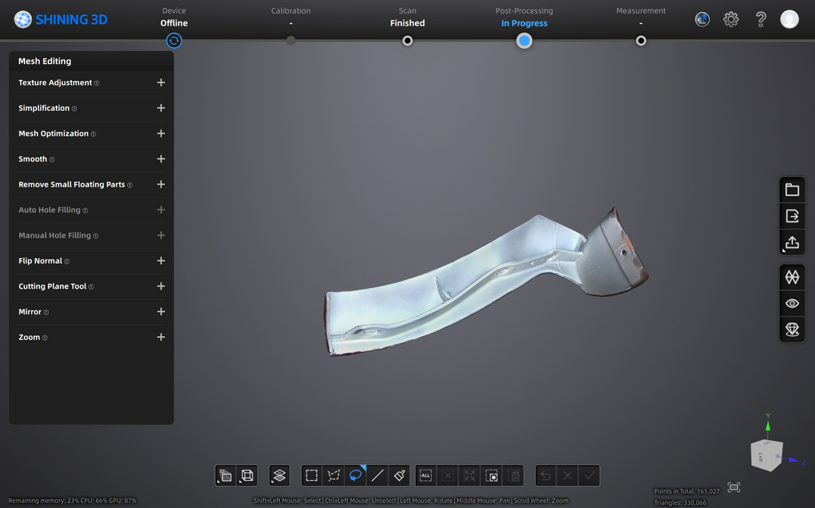The height and width of the screenshot is (508, 815).
Task: Click the select-through wireframe cube icon
Action: coord(247,475)
